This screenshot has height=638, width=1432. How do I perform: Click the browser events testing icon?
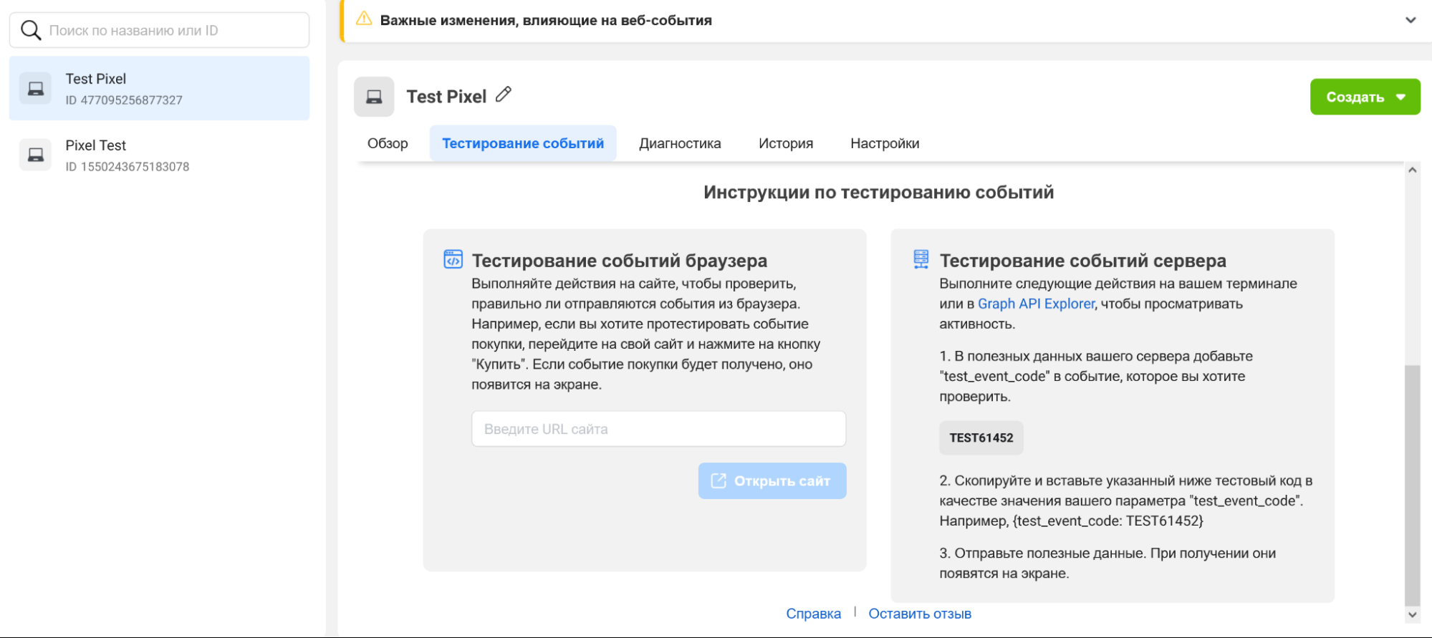click(453, 259)
